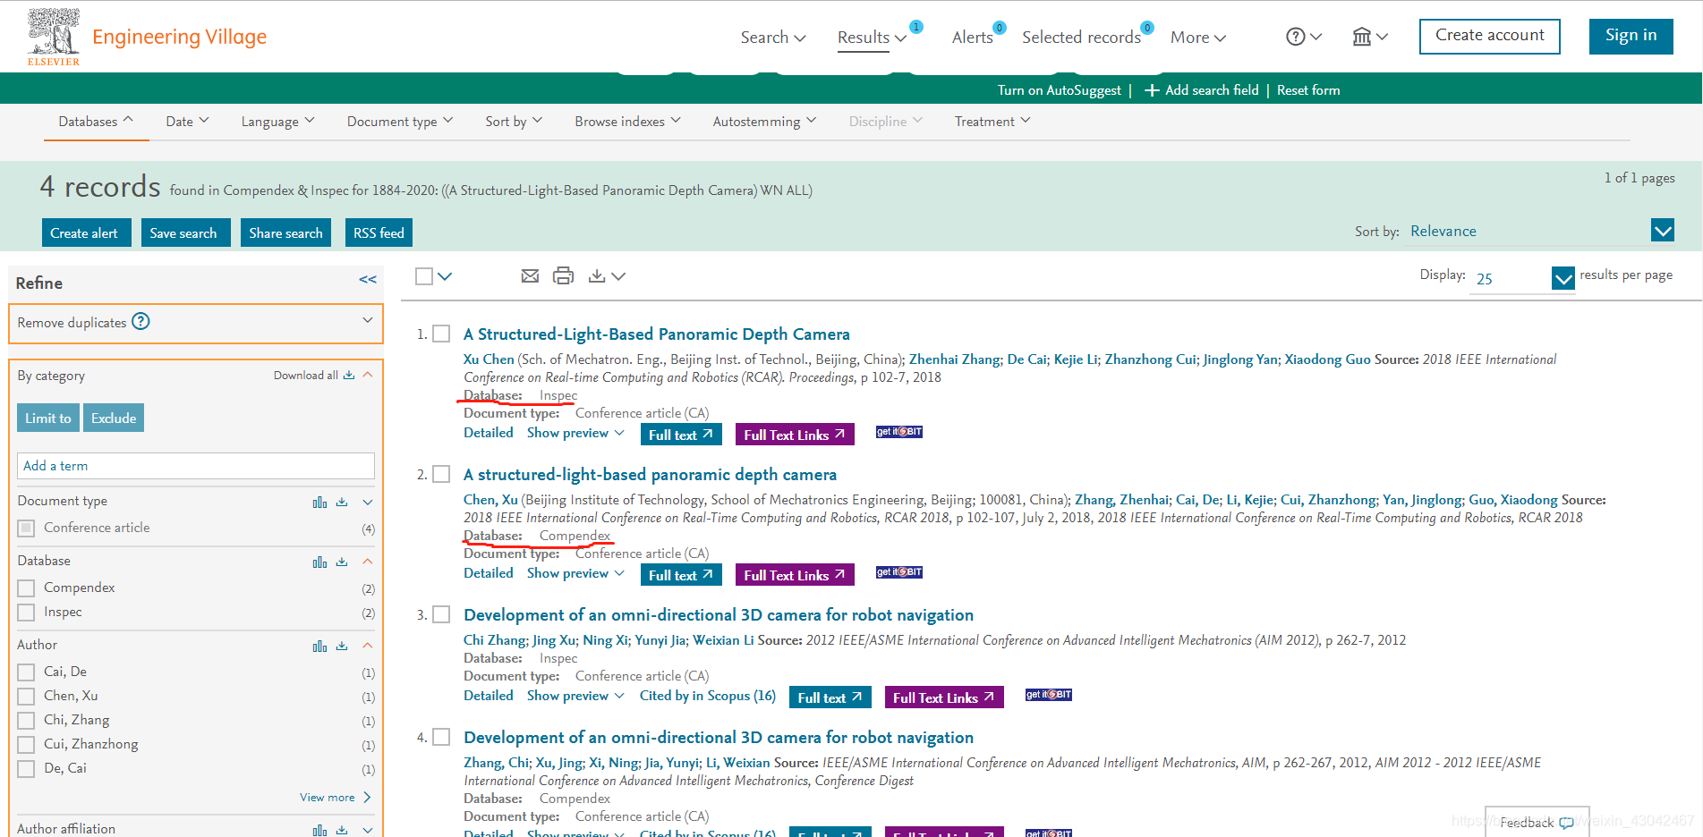Open the Results menu
This screenshot has height=837, width=1703.
click(x=872, y=38)
